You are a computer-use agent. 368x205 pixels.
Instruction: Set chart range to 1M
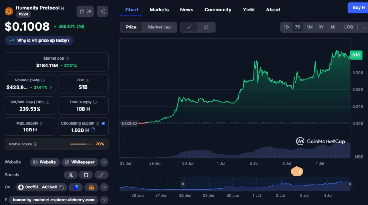pyautogui.click(x=309, y=27)
